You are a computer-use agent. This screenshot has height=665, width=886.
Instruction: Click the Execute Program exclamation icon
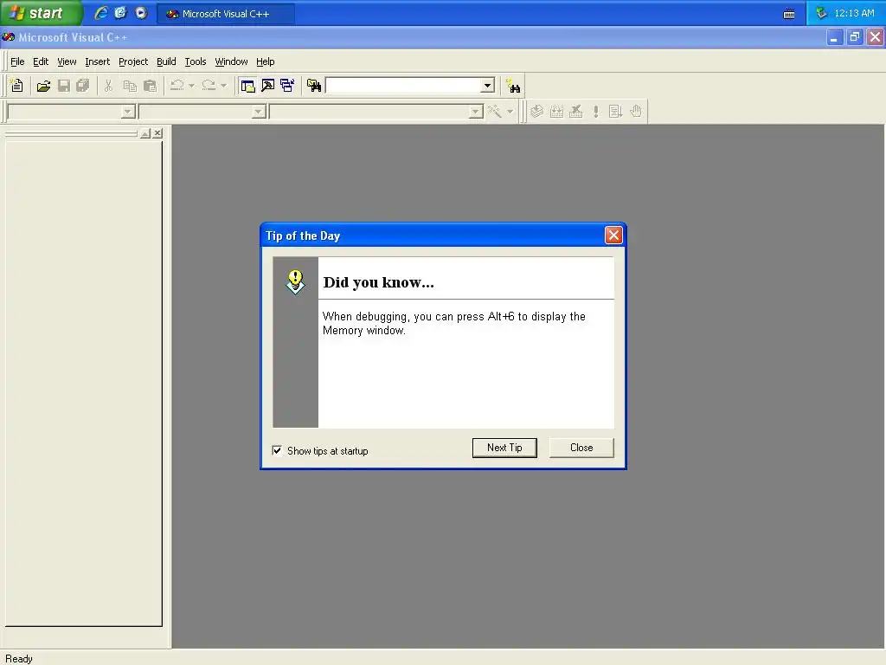(595, 112)
